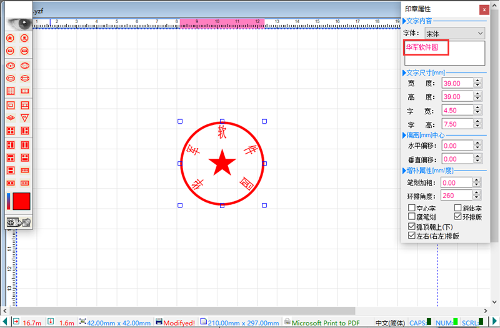500x328 pixels.
Task: Collapse the 文字尺寸 section triangle
Action: [x=404, y=73]
